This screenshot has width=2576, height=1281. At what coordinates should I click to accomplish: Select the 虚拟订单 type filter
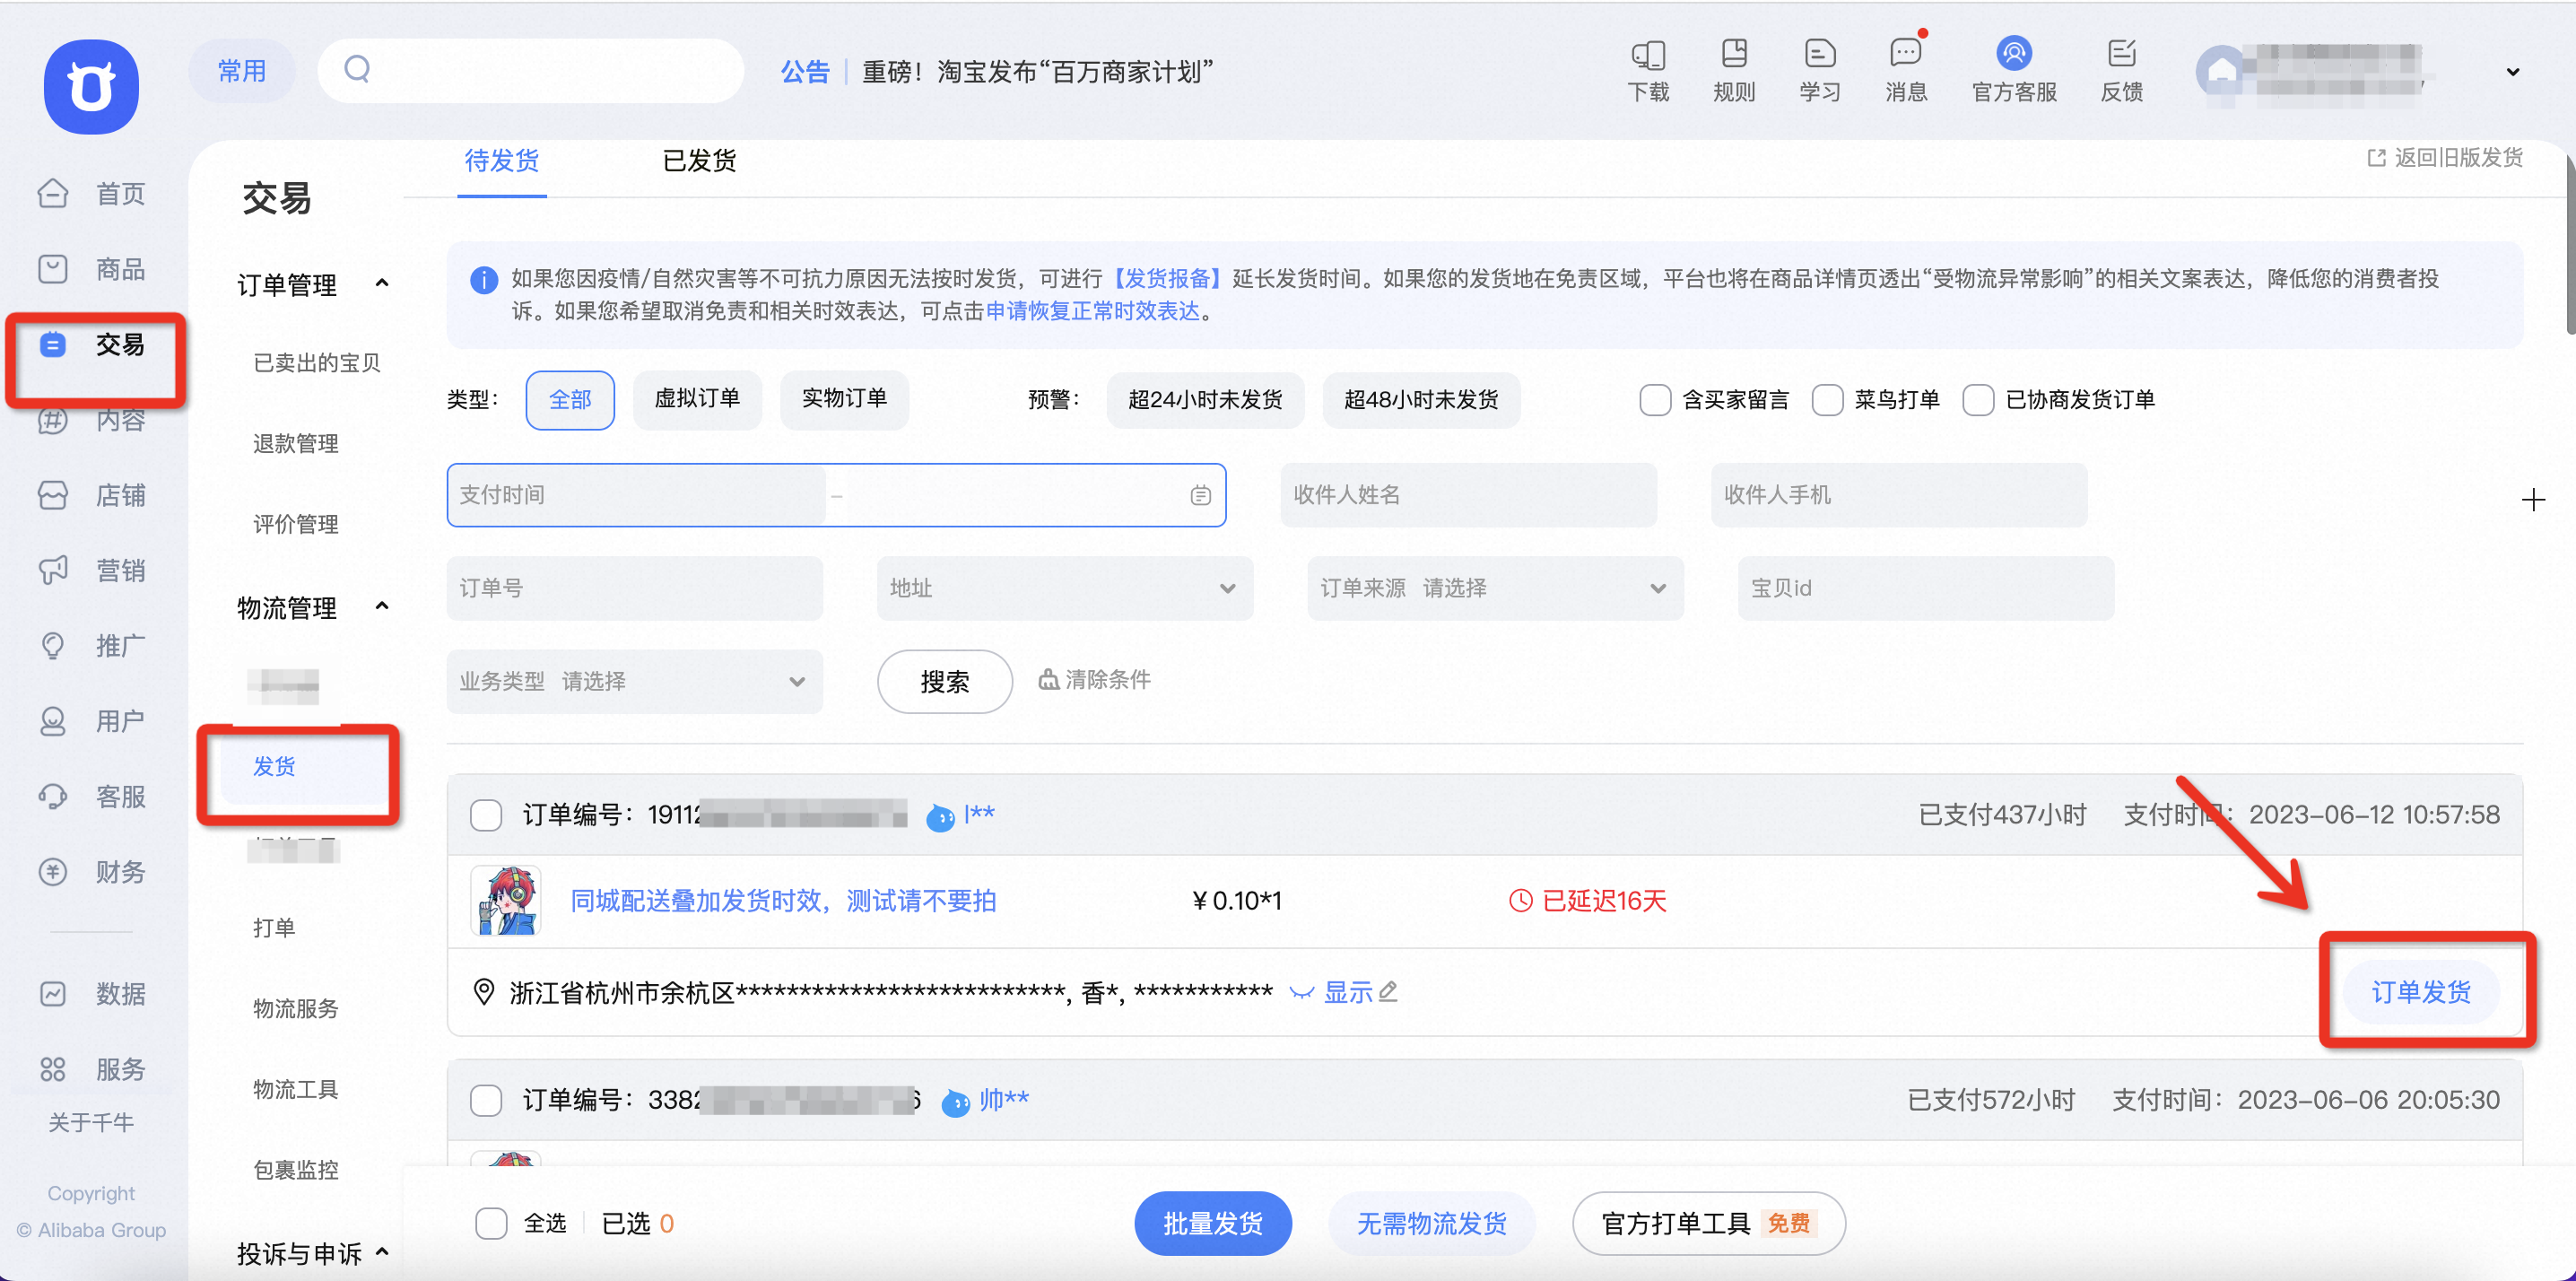(x=697, y=399)
